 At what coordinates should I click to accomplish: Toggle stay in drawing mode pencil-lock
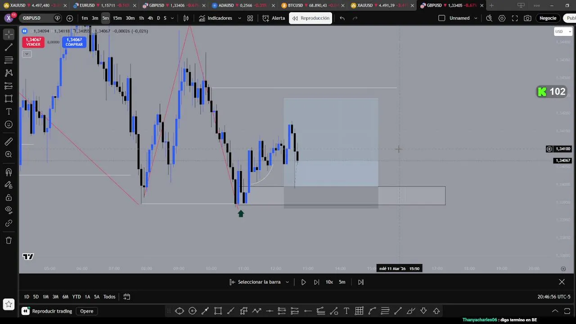pyautogui.click(x=9, y=184)
